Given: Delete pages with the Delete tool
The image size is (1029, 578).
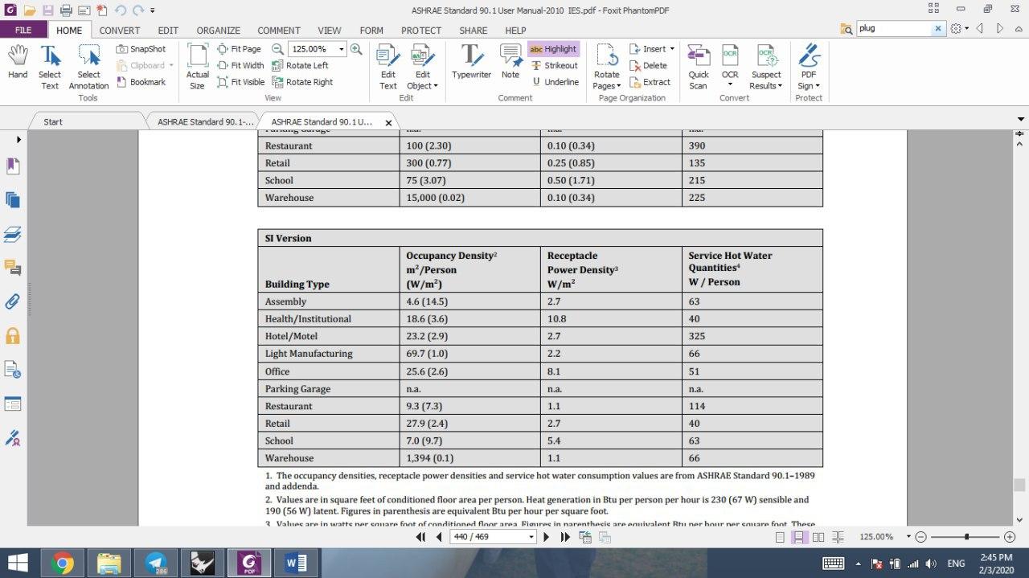Looking at the screenshot, I should pyautogui.click(x=648, y=66).
